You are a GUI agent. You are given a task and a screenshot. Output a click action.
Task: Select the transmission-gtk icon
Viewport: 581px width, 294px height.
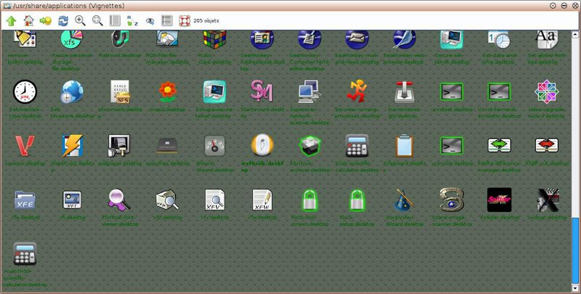(404, 91)
